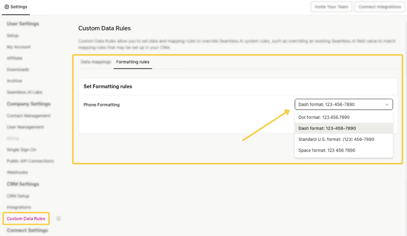
Task: Click the info icon beside Custom Data Rules
Action: coord(58,219)
